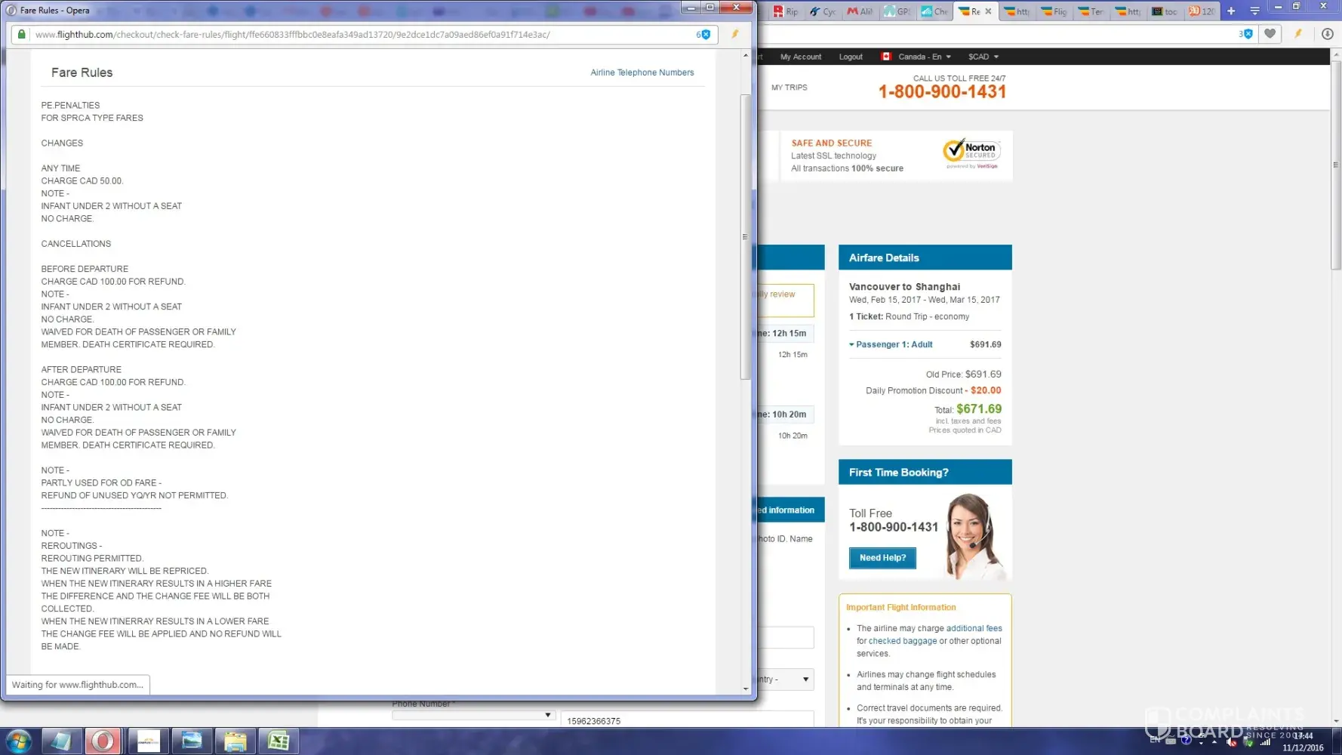Click the Logout link
The height and width of the screenshot is (755, 1342).
(851, 57)
